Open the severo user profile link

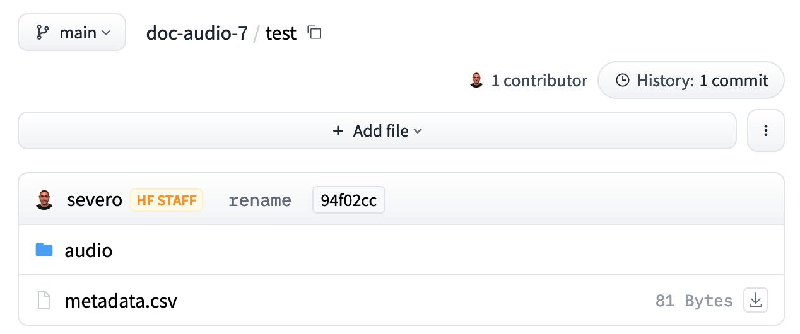click(x=95, y=201)
